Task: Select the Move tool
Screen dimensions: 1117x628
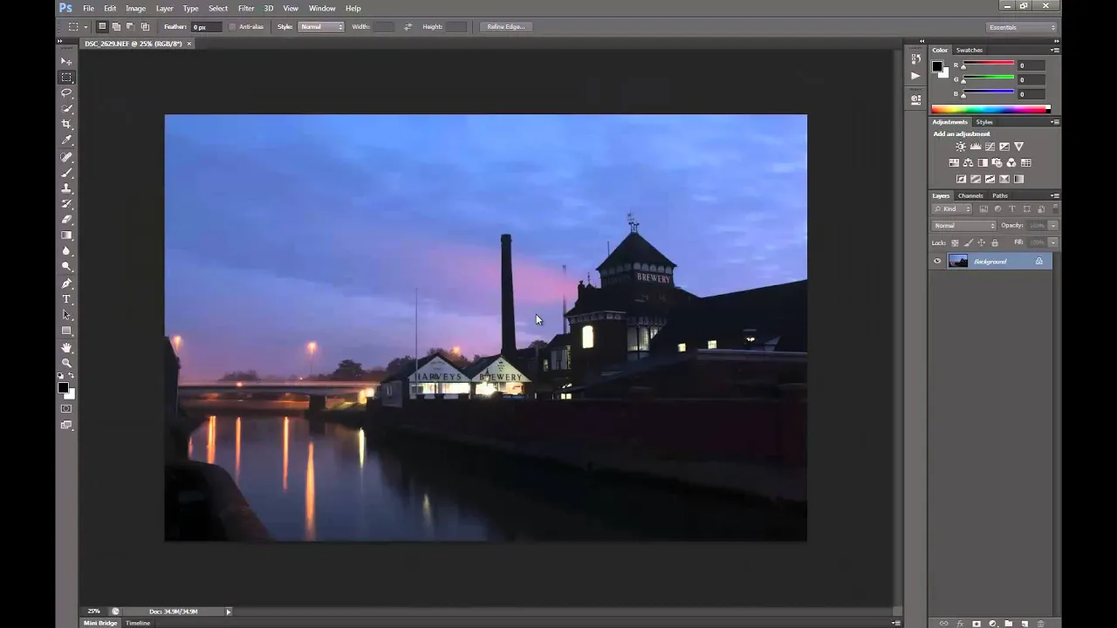Action: (66, 61)
